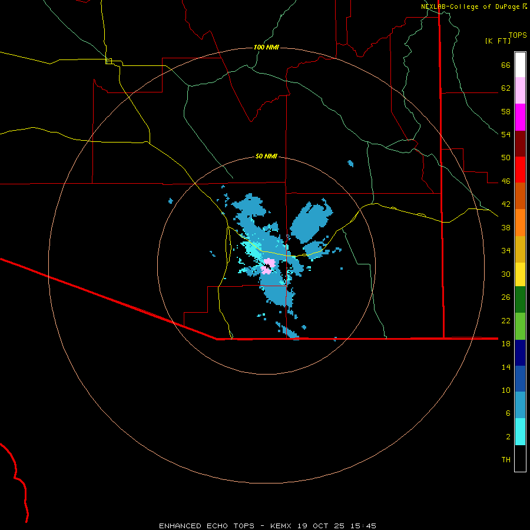530x530 pixels.
Task: Click the light green 22 kft legend swatch
Action: 520,326
